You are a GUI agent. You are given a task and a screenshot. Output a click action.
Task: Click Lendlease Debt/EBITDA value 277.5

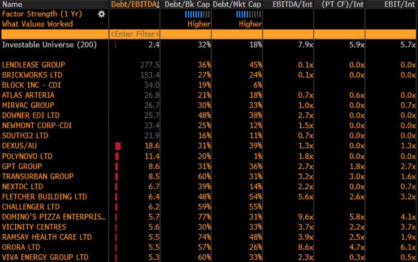tap(150, 65)
